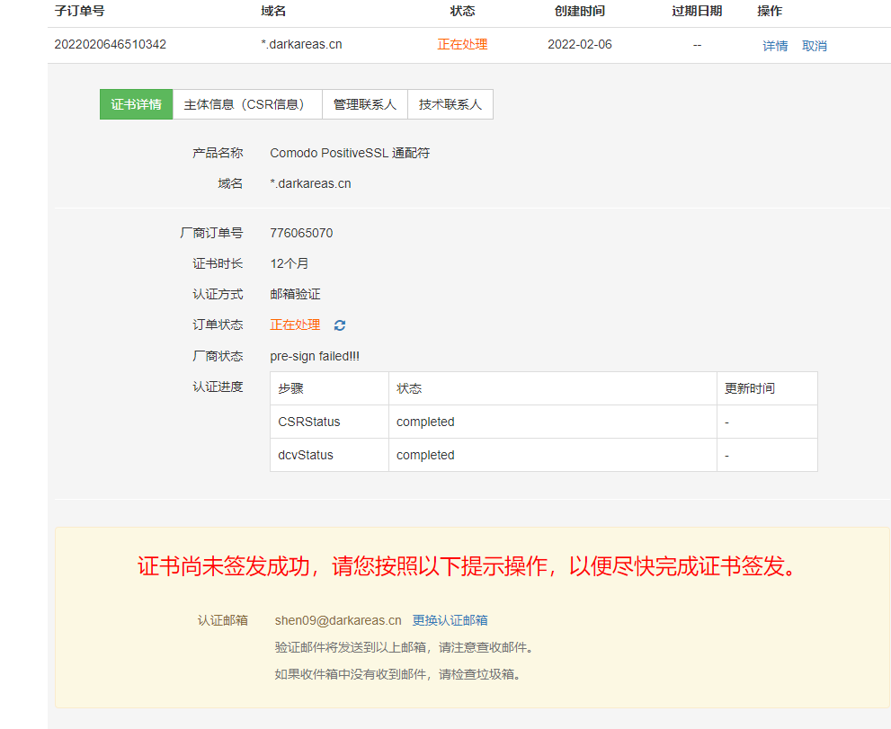
Task: Switch to the 证书详情 tab
Action: click(136, 104)
